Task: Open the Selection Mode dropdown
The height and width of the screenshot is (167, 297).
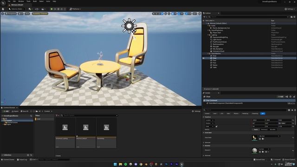Action: pos(16,9)
